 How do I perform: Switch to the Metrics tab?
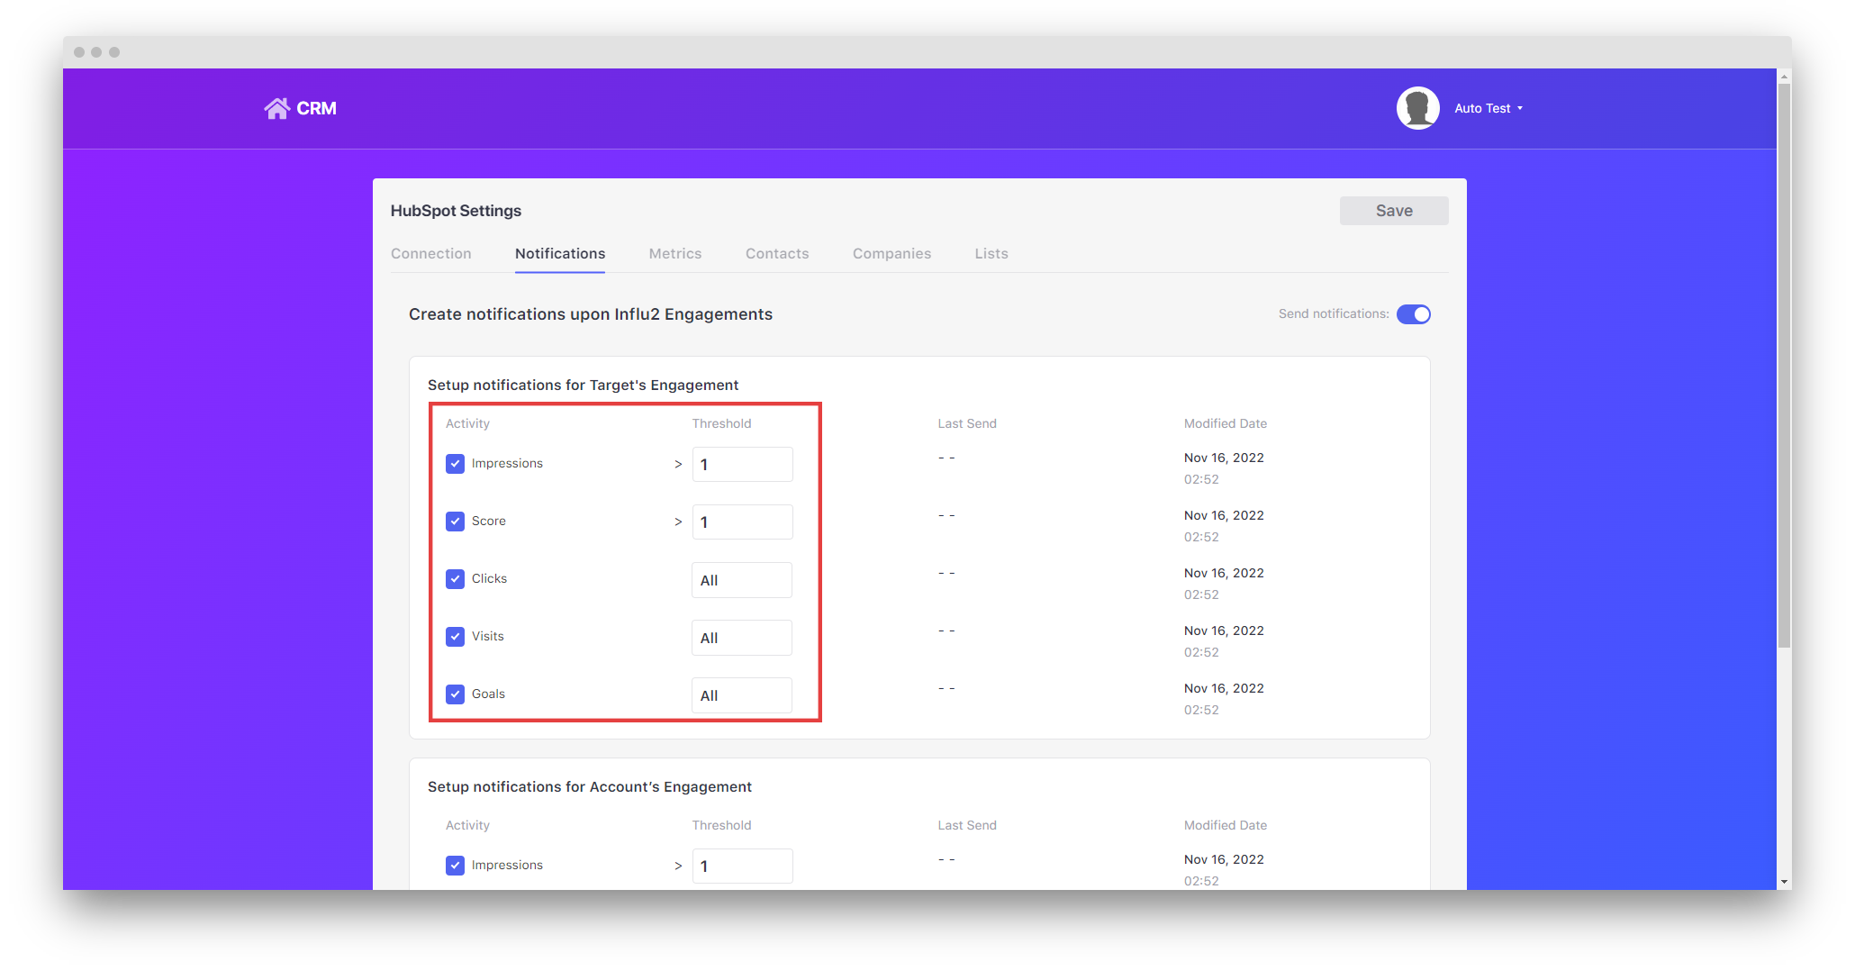tap(674, 253)
